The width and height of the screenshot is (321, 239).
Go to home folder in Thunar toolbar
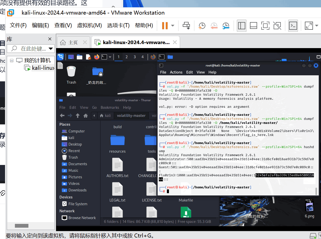coord(86,116)
